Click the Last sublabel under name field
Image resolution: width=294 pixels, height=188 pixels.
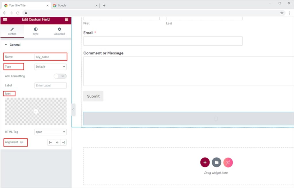click(169, 23)
